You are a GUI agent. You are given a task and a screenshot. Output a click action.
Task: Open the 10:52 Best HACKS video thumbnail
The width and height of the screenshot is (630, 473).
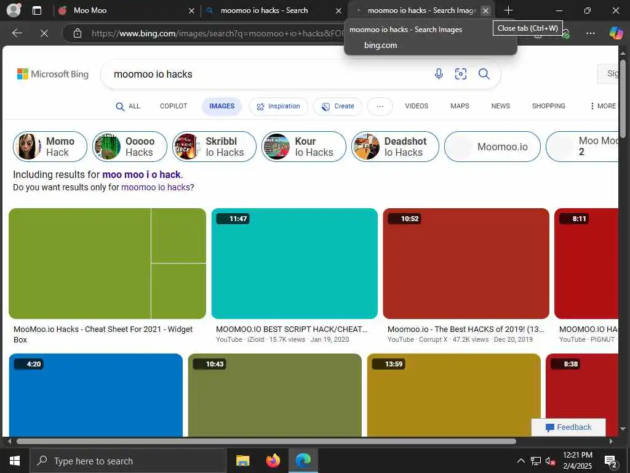coord(466,264)
